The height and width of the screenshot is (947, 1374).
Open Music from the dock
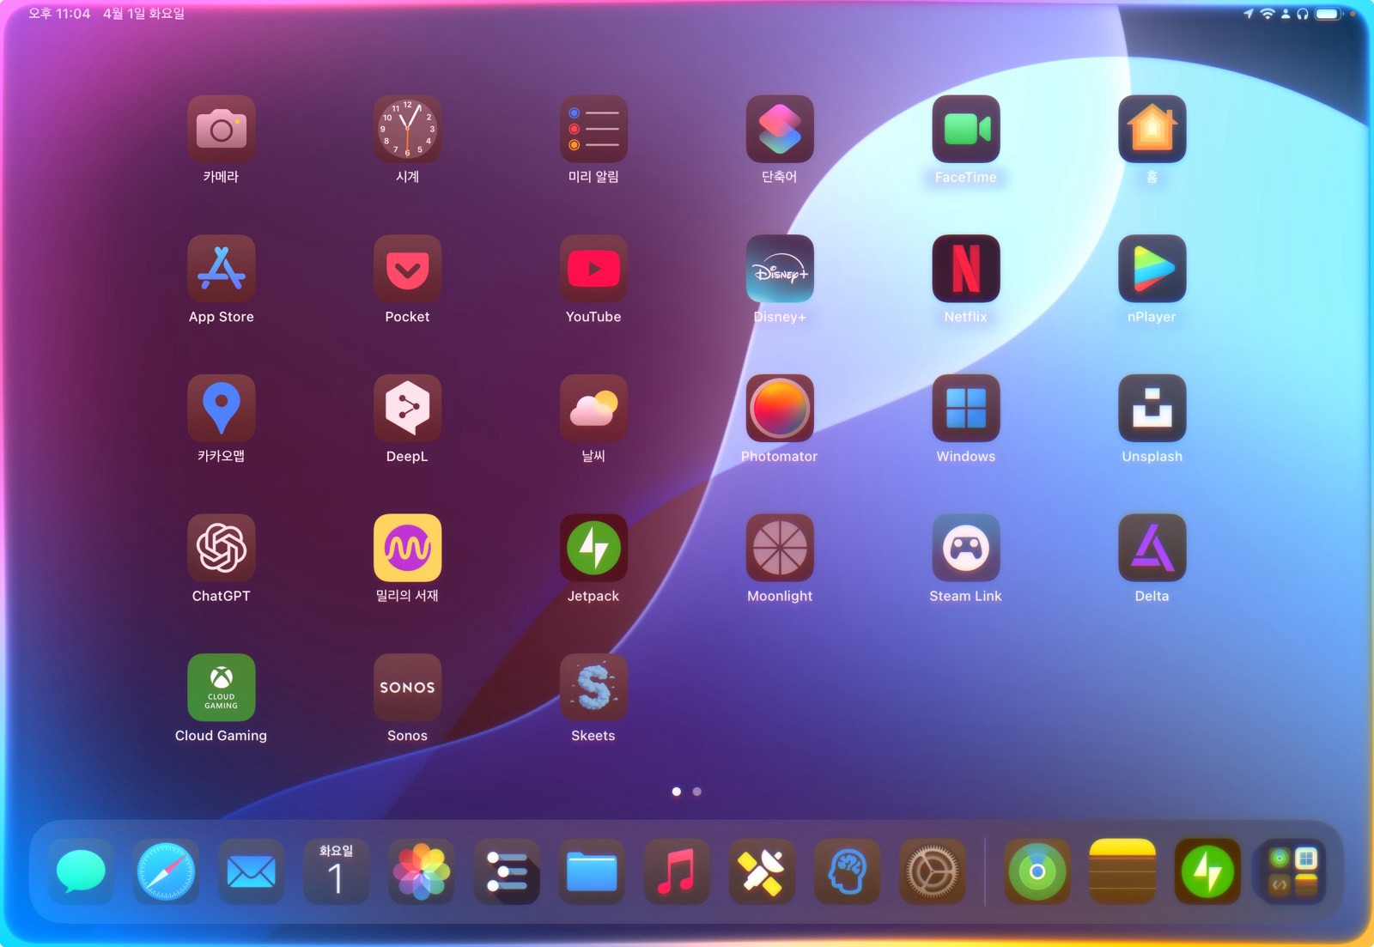(x=677, y=871)
